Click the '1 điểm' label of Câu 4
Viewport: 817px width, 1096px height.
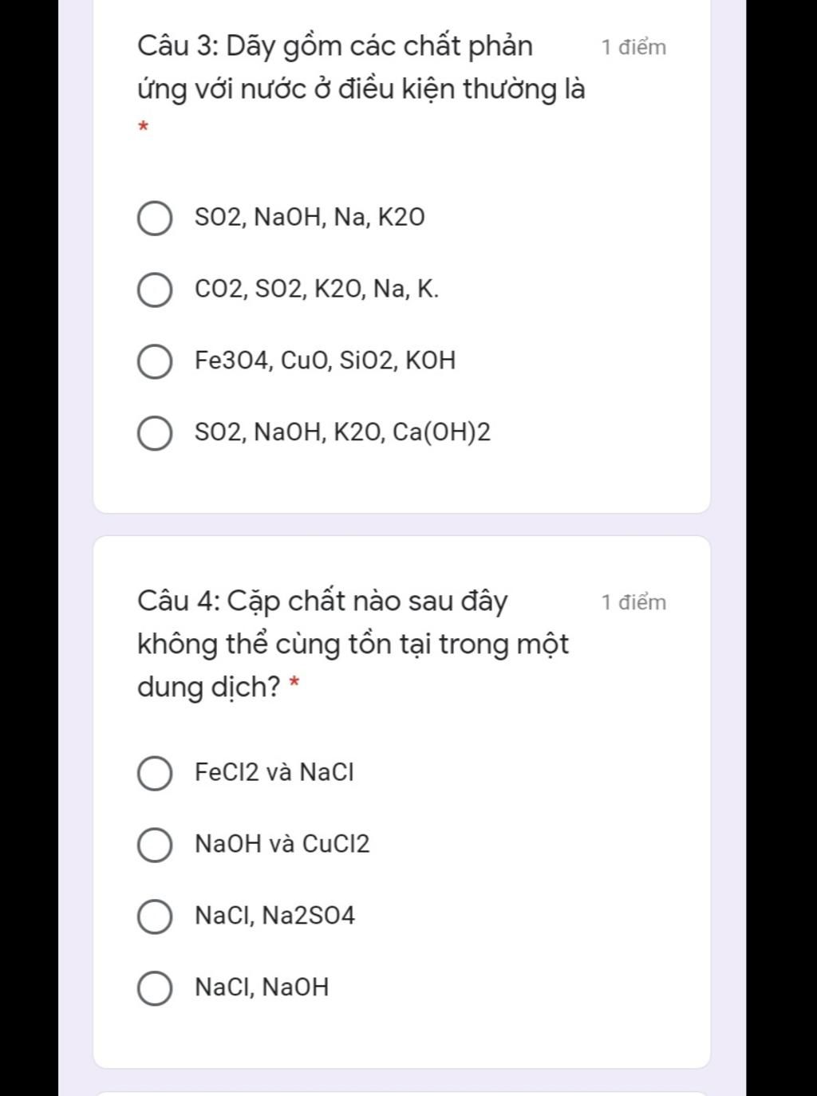pyautogui.click(x=634, y=602)
